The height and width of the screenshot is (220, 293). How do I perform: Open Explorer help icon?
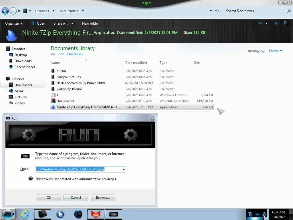[286, 23]
